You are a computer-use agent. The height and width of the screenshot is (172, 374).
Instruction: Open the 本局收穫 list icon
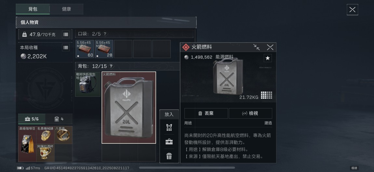click(66, 48)
